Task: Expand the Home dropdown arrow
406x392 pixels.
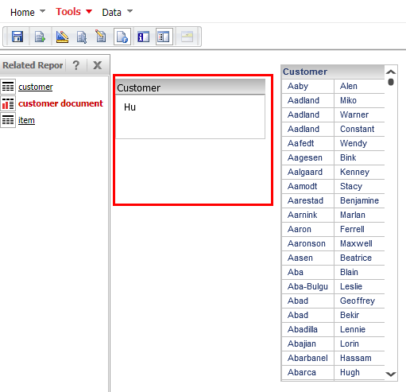Action: click(x=42, y=11)
